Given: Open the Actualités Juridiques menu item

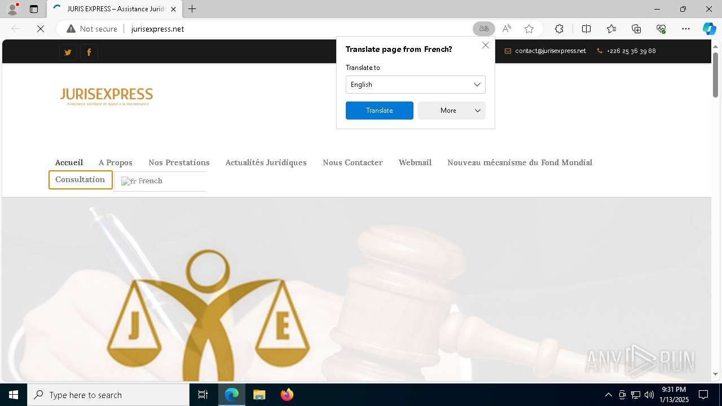Looking at the screenshot, I should point(266,162).
